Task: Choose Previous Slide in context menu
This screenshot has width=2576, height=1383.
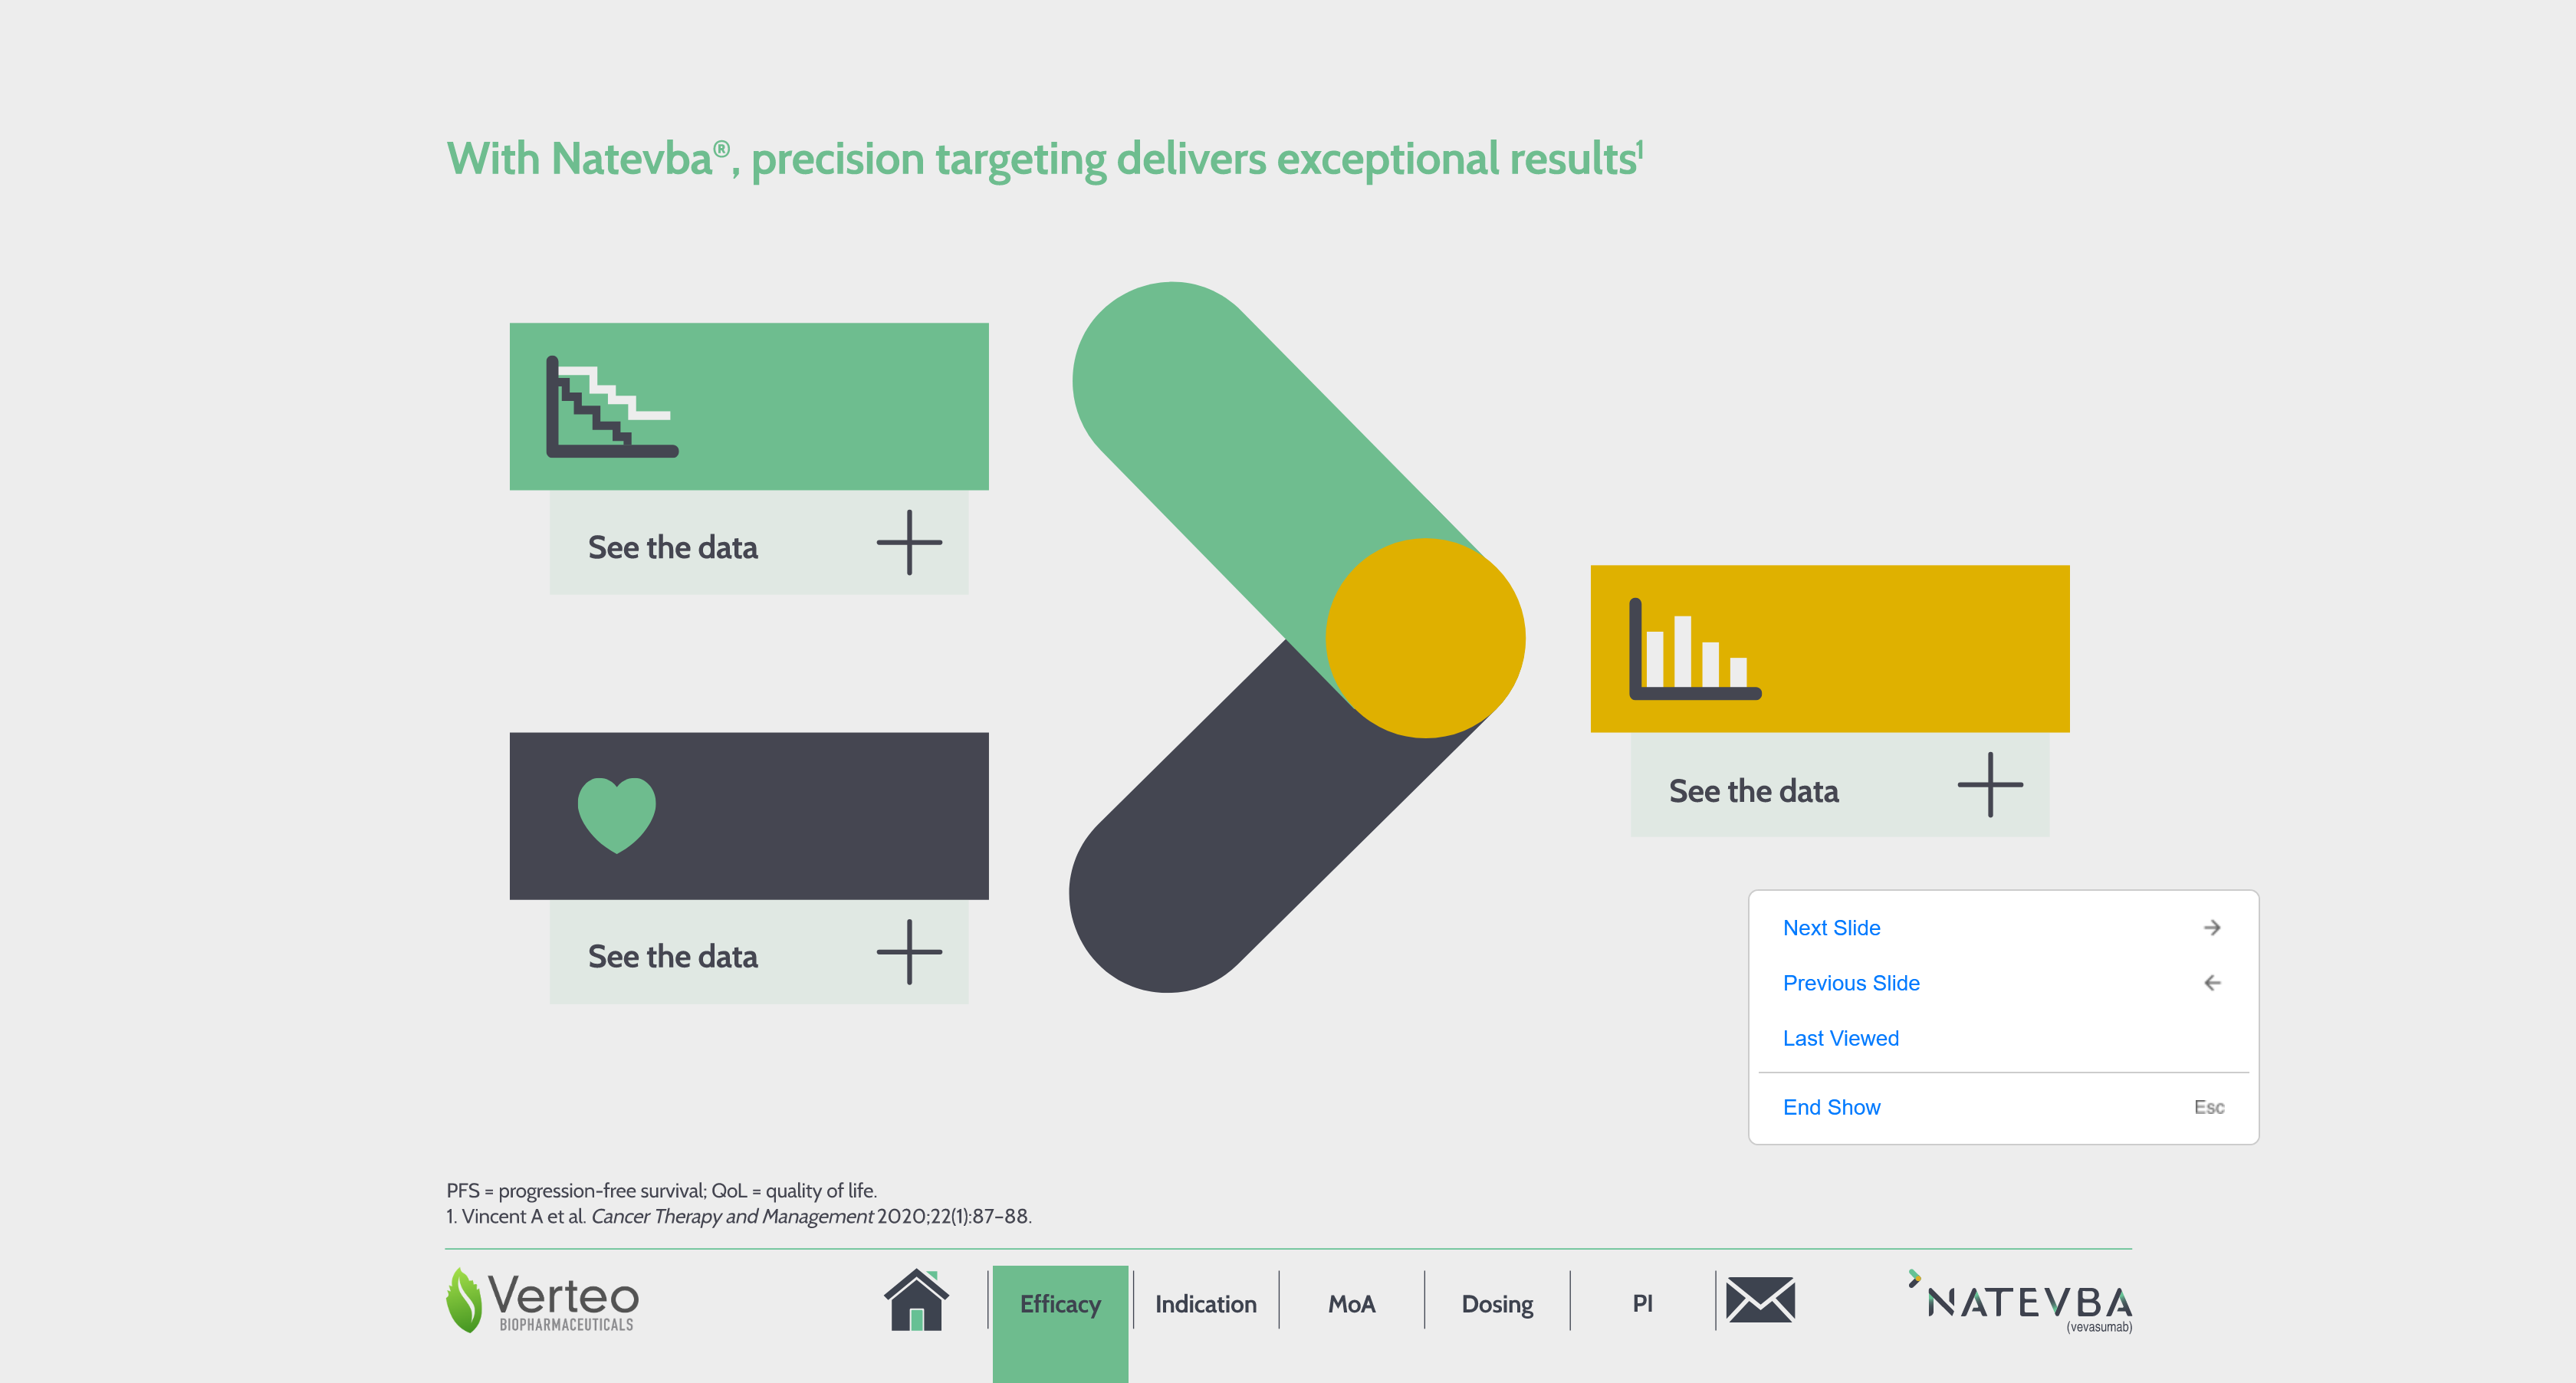Action: click(1850, 983)
